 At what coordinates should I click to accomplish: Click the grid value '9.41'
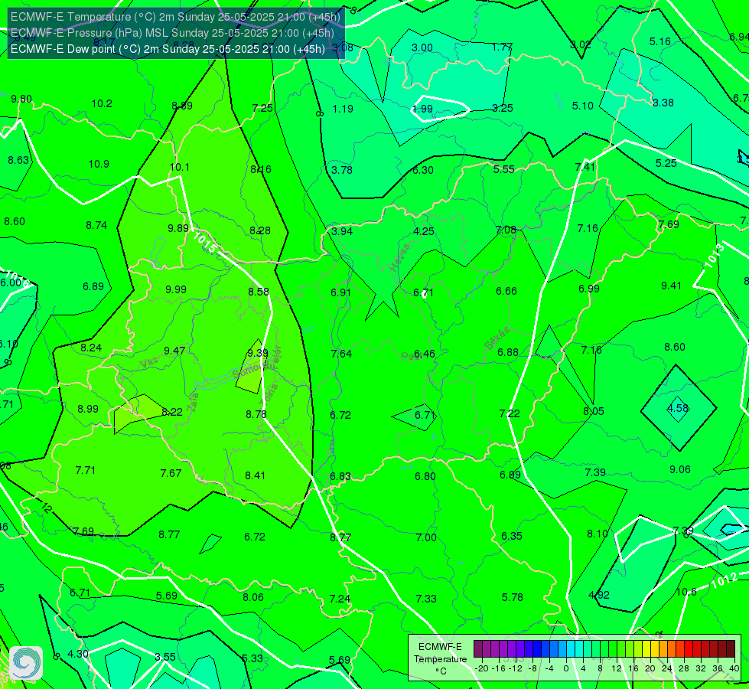coord(671,286)
